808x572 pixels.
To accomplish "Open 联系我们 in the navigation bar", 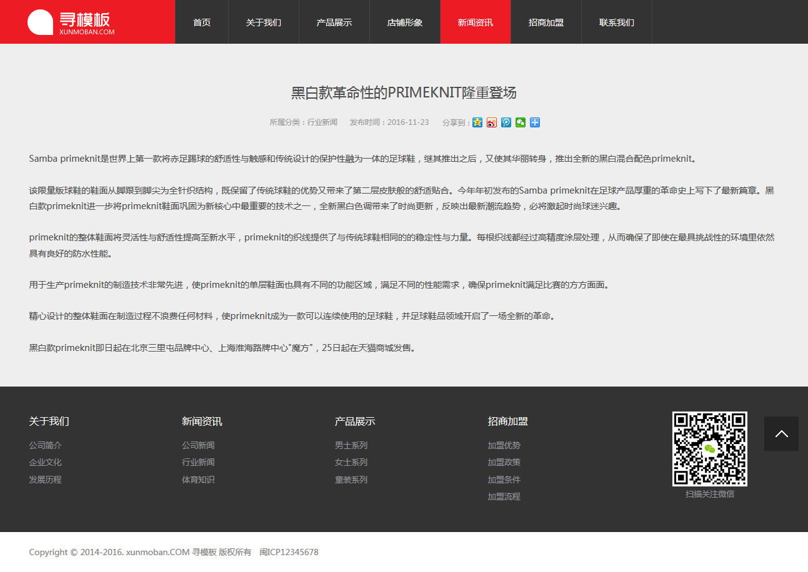I will [617, 22].
